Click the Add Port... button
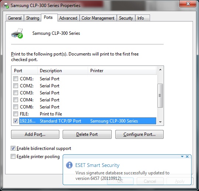The image size is (199, 191). coord(35,134)
